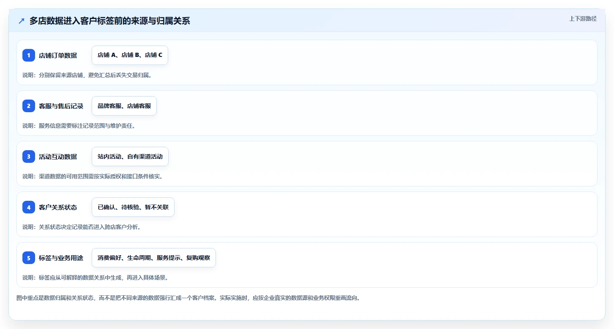Click the number 5 badge for 标签与业务用途
Screen dimensions: 614x329
click(29, 258)
